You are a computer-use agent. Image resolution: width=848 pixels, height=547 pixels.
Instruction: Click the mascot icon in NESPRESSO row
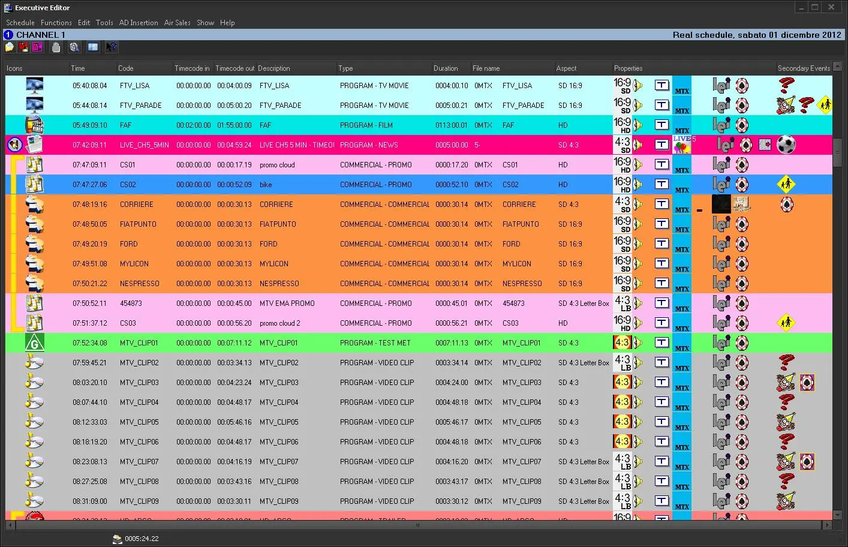click(x=34, y=283)
